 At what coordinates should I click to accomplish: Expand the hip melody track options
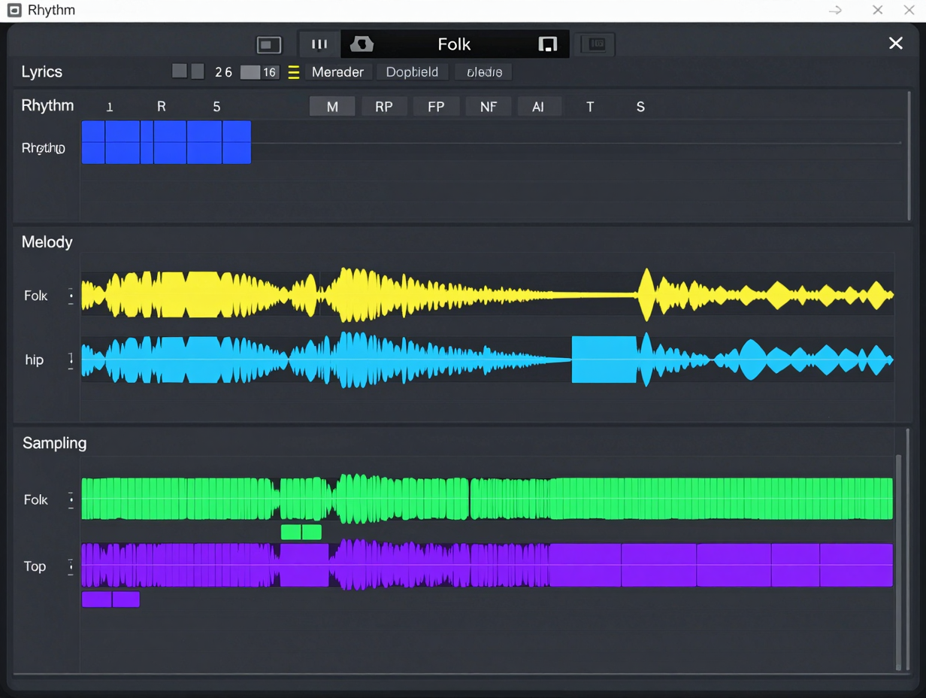point(71,360)
